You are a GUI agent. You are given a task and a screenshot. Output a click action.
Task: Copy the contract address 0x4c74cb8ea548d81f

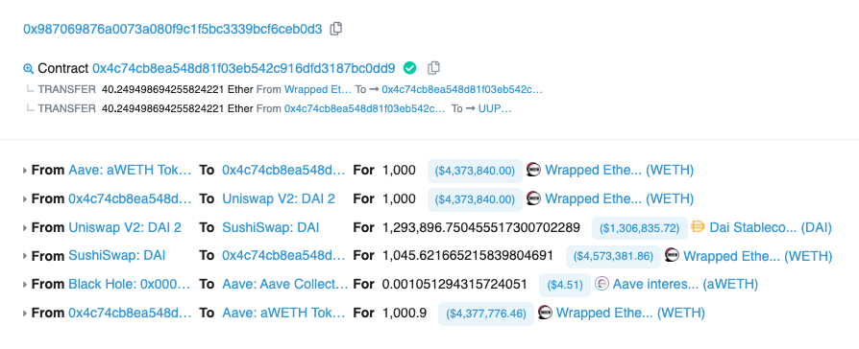pos(433,68)
